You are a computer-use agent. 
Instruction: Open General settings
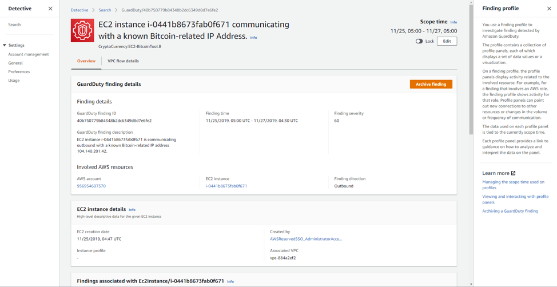tap(15, 63)
